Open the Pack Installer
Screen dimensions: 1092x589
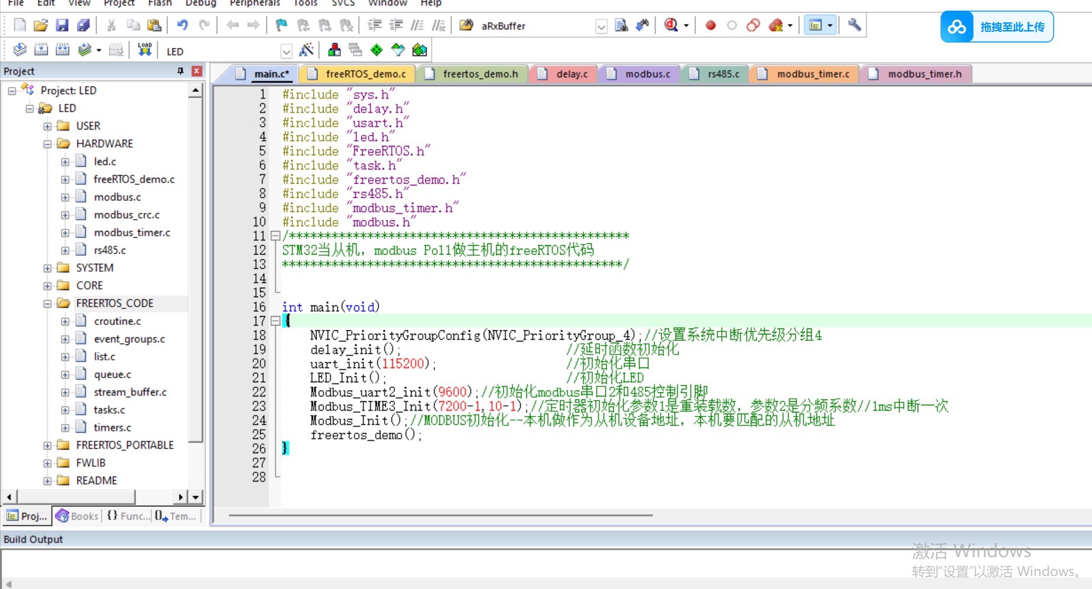click(x=419, y=50)
